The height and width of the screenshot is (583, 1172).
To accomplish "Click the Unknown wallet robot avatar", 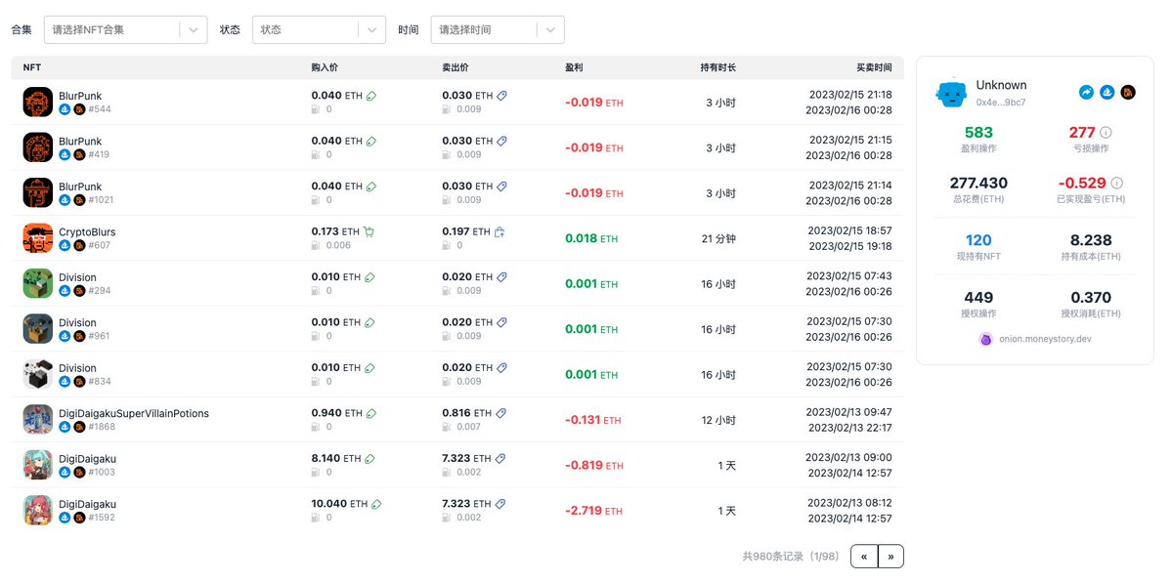I will [x=952, y=94].
